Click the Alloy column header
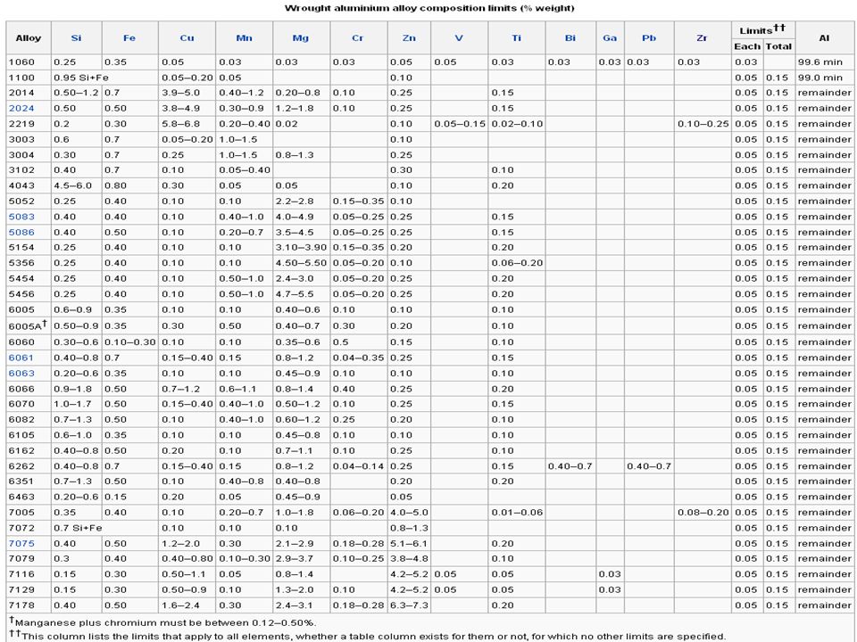The image size is (857, 642). point(29,37)
